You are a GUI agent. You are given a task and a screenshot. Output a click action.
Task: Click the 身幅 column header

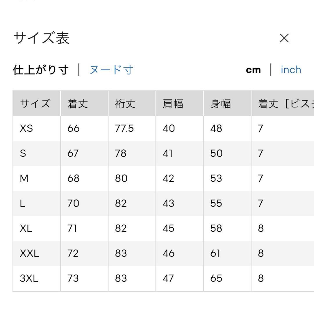click(221, 104)
